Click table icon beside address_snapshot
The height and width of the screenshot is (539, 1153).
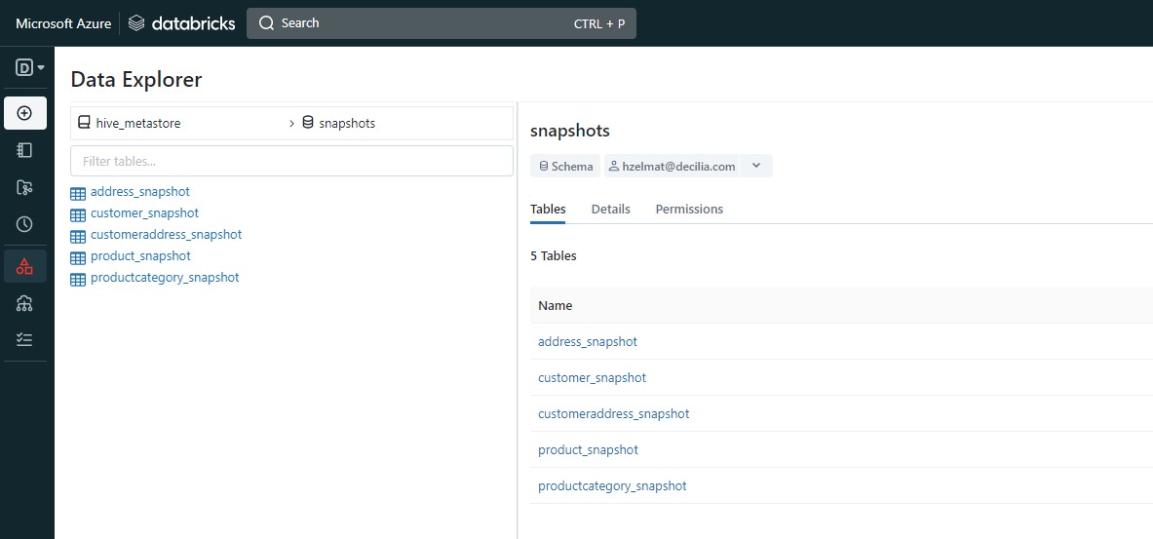coord(78,193)
